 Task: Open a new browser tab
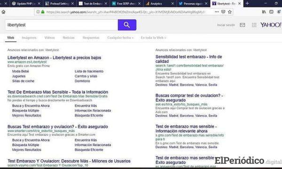pyautogui.click(x=247, y=3)
